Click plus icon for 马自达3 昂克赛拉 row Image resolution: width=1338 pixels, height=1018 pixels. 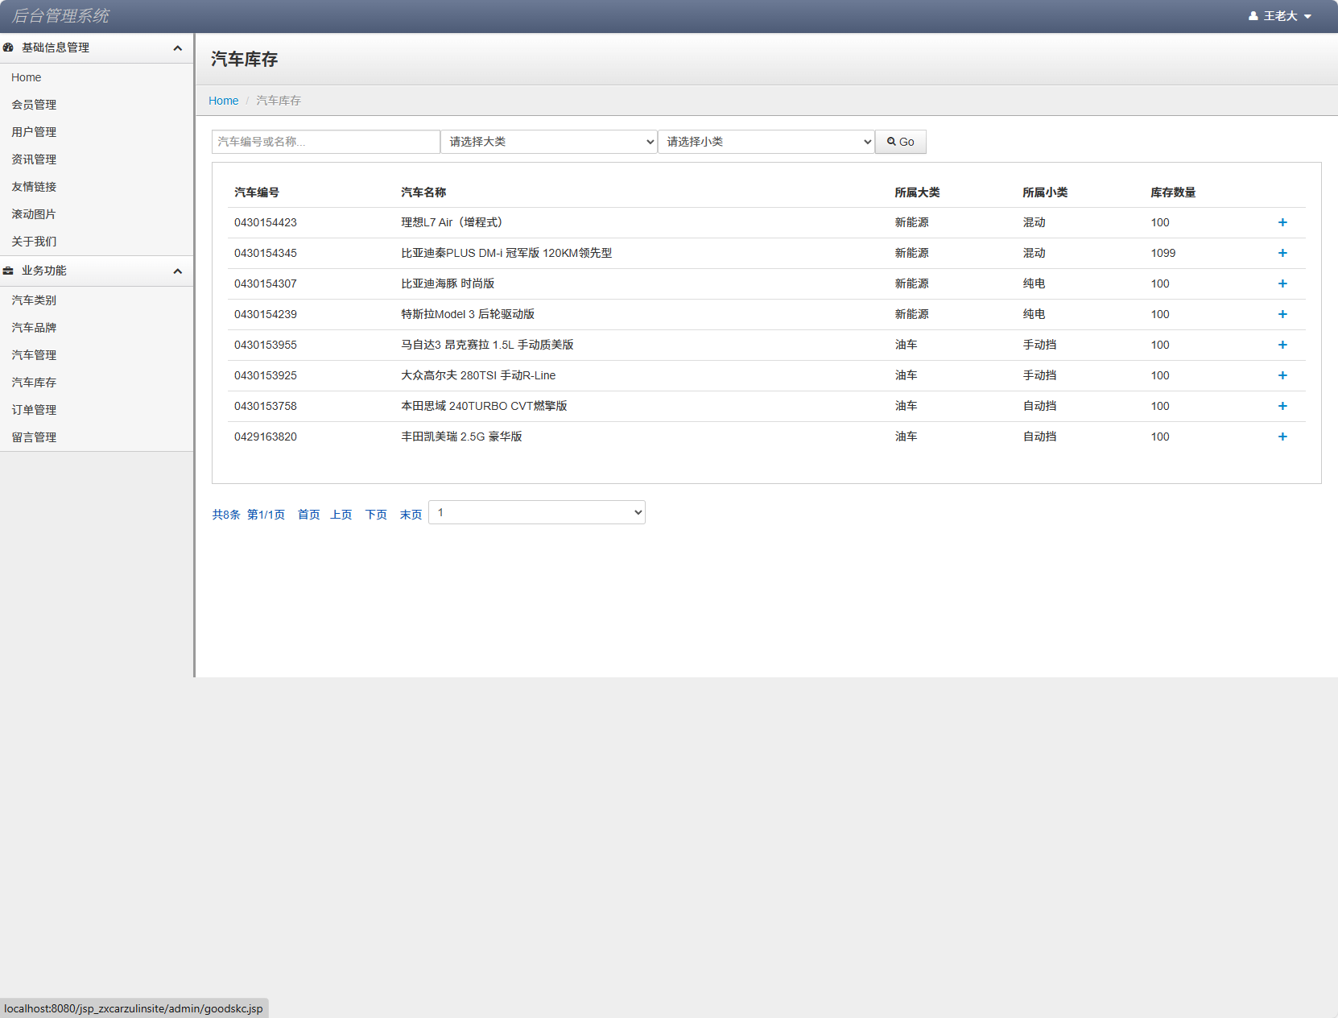(x=1282, y=345)
